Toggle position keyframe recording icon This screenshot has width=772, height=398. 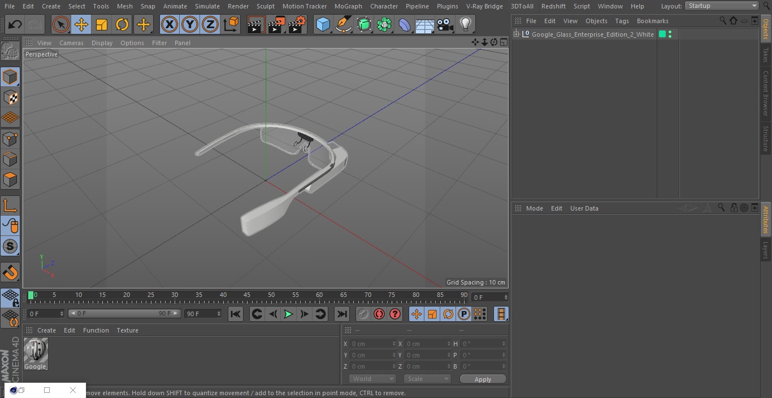click(417, 314)
